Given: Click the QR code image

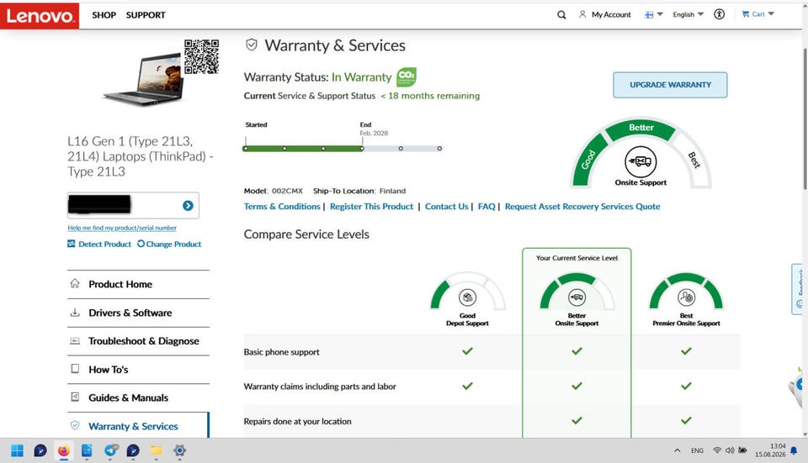Looking at the screenshot, I should click(x=201, y=56).
